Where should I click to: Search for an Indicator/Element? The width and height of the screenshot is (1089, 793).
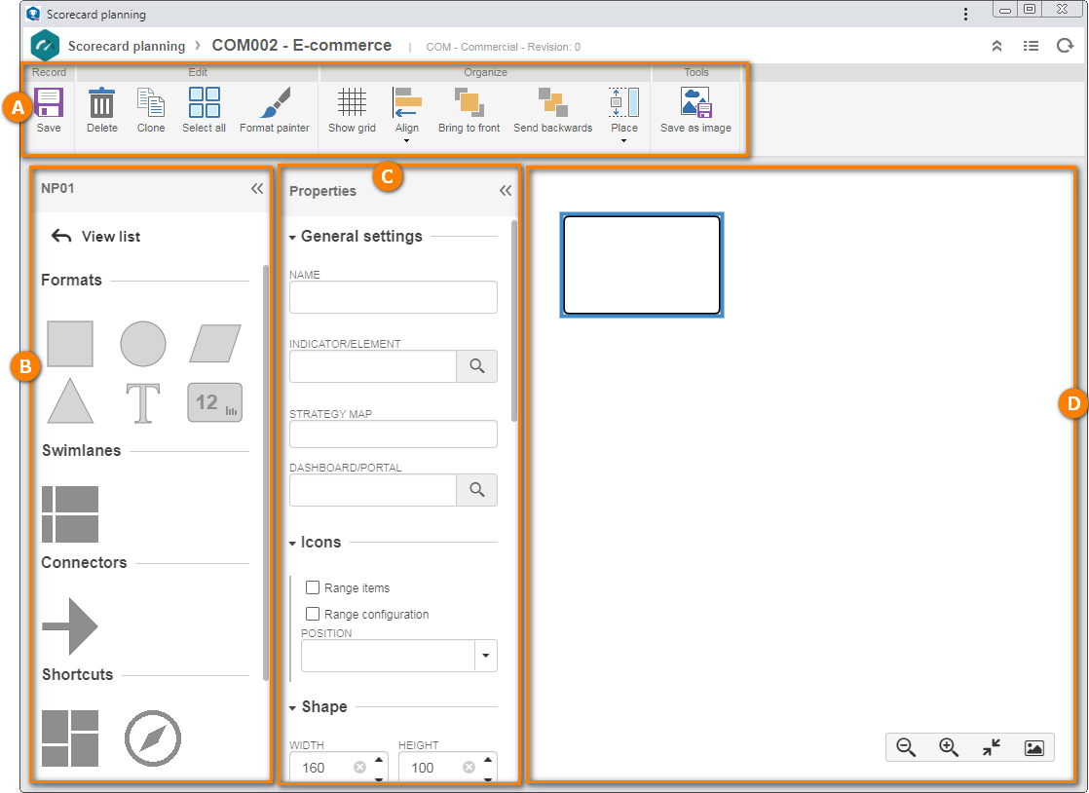(x=476, y=366)
